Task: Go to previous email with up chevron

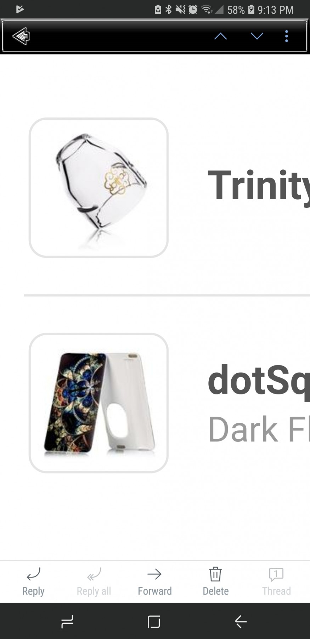Action: coord(220,36)
